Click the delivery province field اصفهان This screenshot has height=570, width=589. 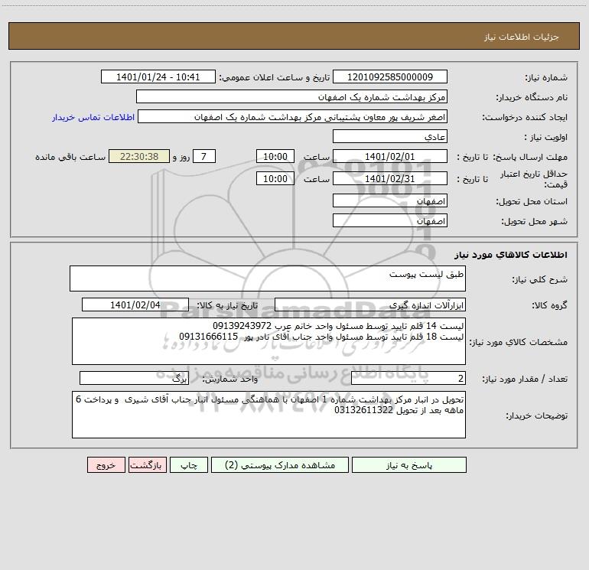tap(390, 200)
